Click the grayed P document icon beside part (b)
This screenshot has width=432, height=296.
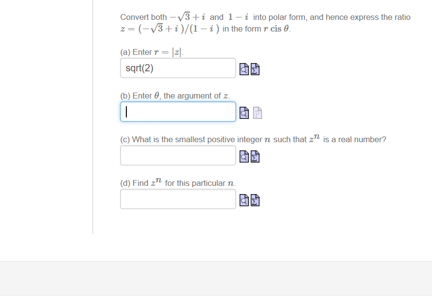tap(258, 113)
